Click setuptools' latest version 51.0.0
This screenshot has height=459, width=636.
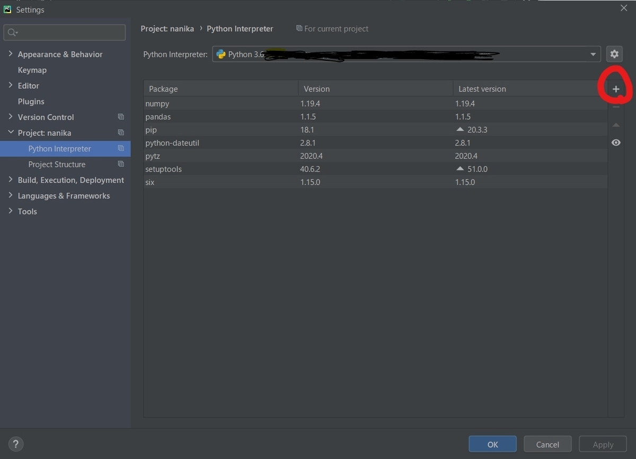pos(478,169)
